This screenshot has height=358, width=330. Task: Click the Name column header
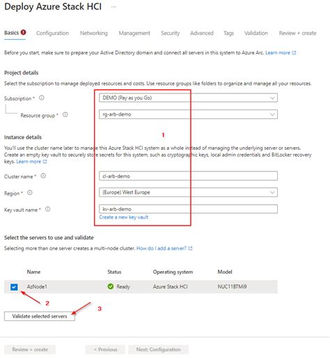pyautogui.click(x=33, y=272)
